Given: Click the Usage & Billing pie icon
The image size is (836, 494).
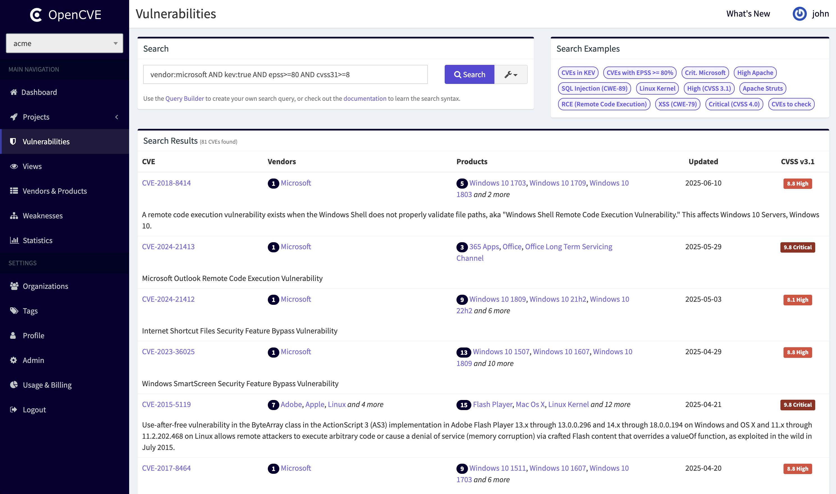Looking at the screenshot, I should pos(14,385).
